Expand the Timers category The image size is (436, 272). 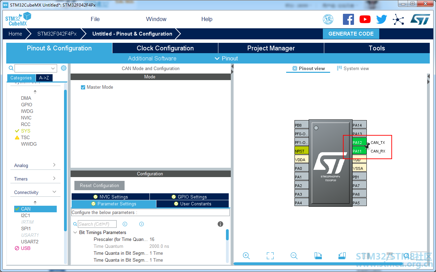point(35,179)
